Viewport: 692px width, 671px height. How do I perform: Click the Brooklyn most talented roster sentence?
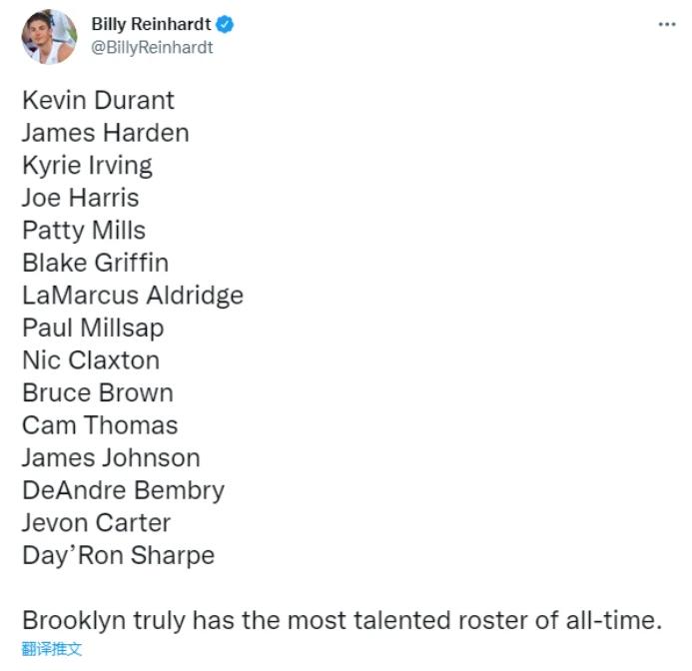coord(343,621)
